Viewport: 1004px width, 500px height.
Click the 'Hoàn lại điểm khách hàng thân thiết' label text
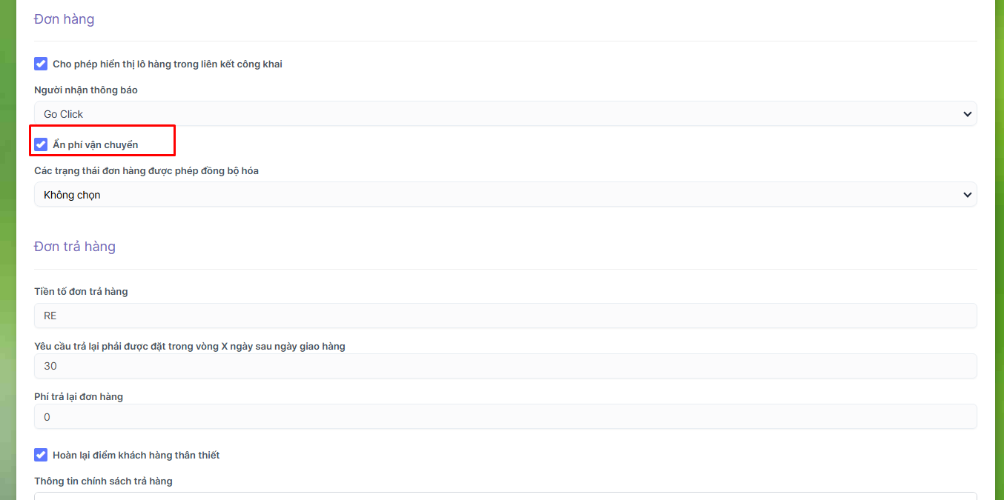(x=136, y=455)
